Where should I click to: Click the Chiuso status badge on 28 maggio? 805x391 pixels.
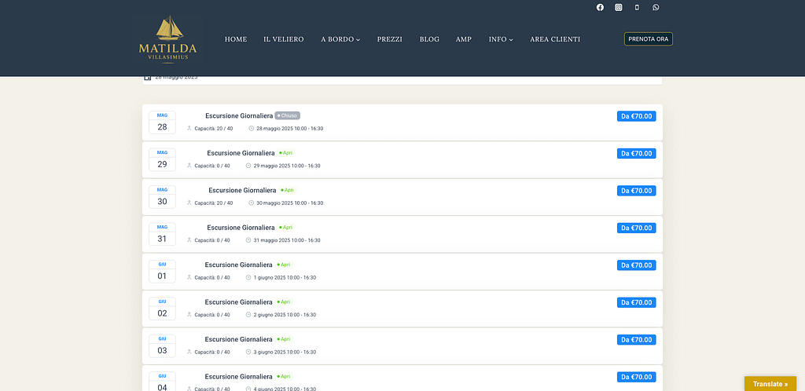coord(288,115)
